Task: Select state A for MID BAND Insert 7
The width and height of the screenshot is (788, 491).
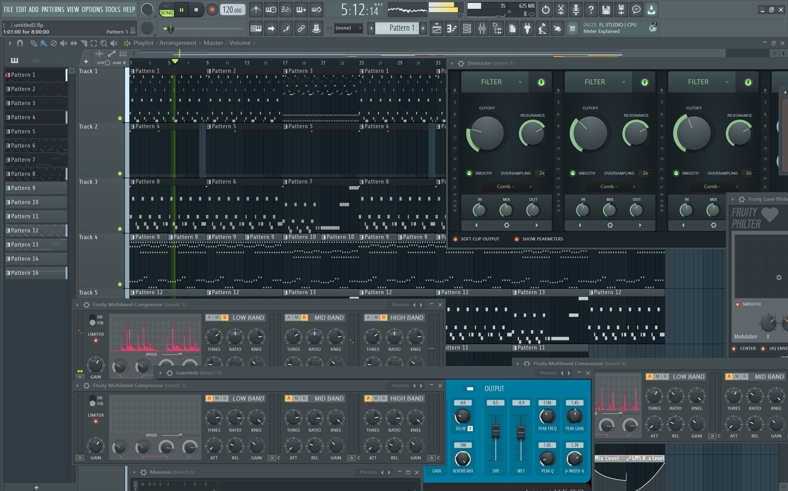Action: [289, 398]
